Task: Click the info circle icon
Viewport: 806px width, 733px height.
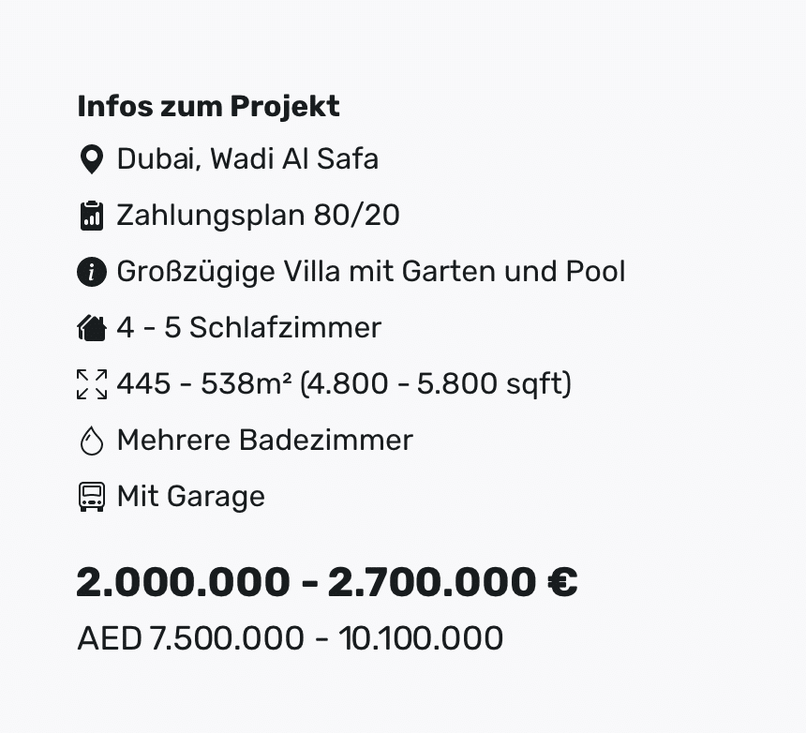Action: pyautogui.click(x=92, y=272)
